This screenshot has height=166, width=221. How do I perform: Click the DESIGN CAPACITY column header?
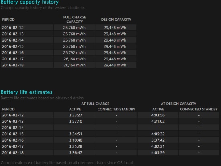pyautogui.click(x=116, y=20)
